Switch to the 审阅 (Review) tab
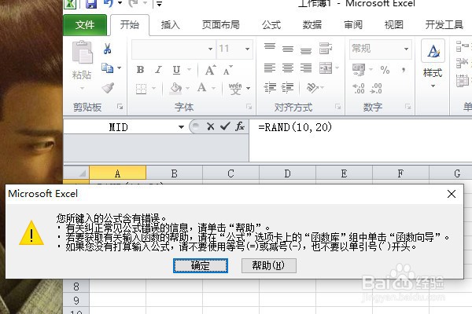 point(353,24)
